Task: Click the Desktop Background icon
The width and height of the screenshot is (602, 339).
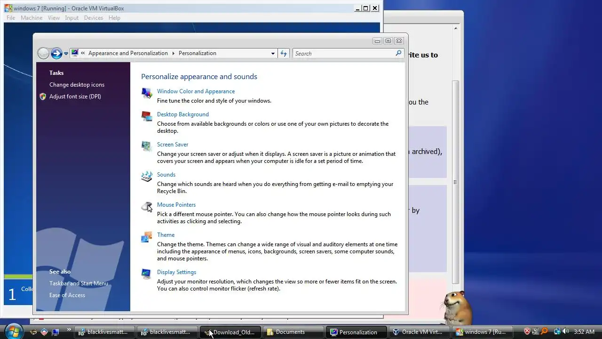Action: 147,116
